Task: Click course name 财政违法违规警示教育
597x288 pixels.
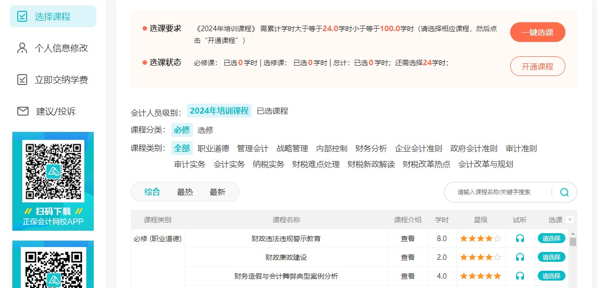Action: pos(286,238)
